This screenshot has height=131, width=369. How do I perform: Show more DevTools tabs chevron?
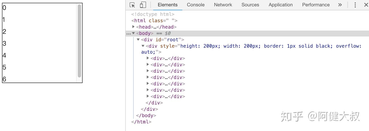coord(340,5)
